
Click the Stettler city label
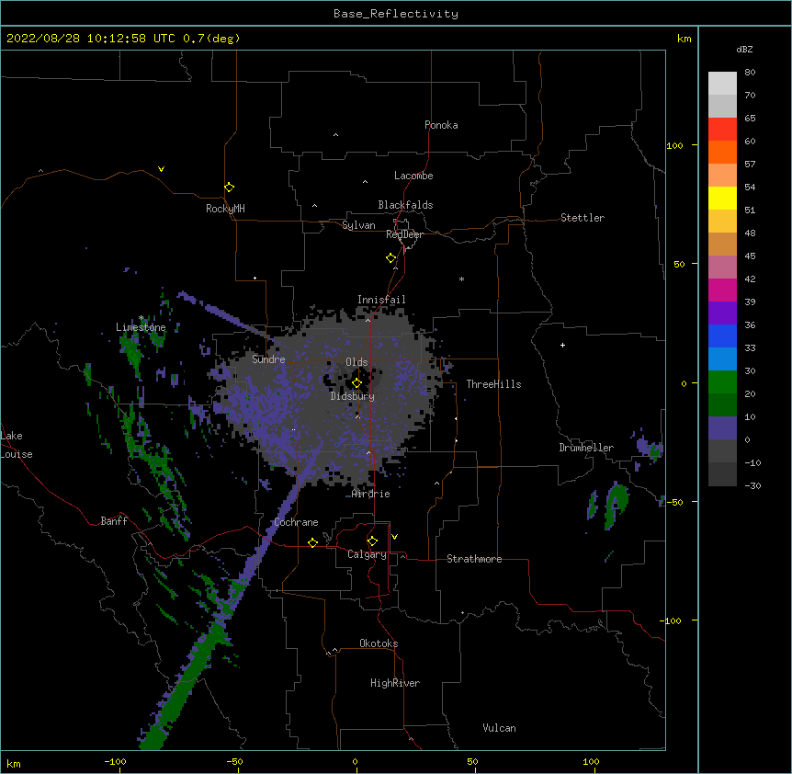(583, 218)
